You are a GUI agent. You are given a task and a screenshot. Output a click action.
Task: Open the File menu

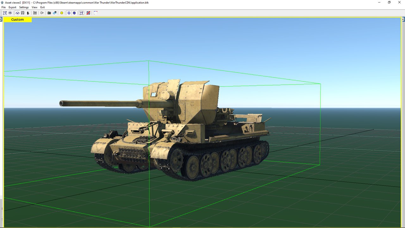[3, 7]
